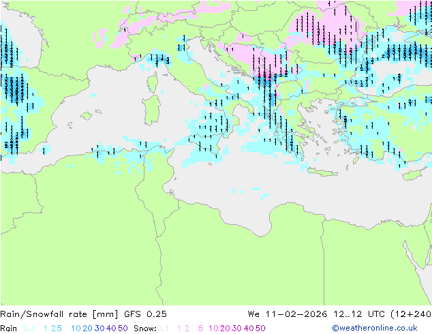Select the snow legend value 30
The image size is (432, 334).
coord(237,329)
